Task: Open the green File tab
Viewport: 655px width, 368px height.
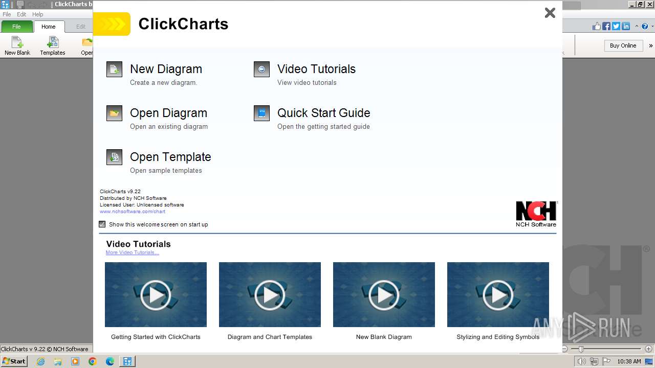Action: (x=16, y=27)
